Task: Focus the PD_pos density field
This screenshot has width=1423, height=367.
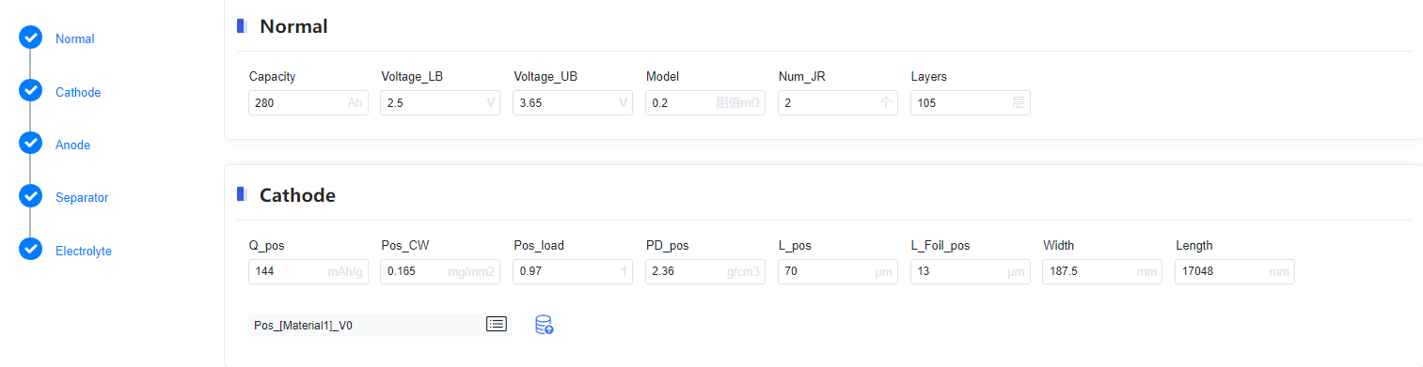Action: pos(705,272)
